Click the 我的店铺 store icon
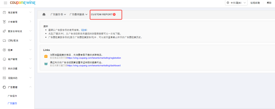Screen dimensions: 275x109 pos(4,68)
